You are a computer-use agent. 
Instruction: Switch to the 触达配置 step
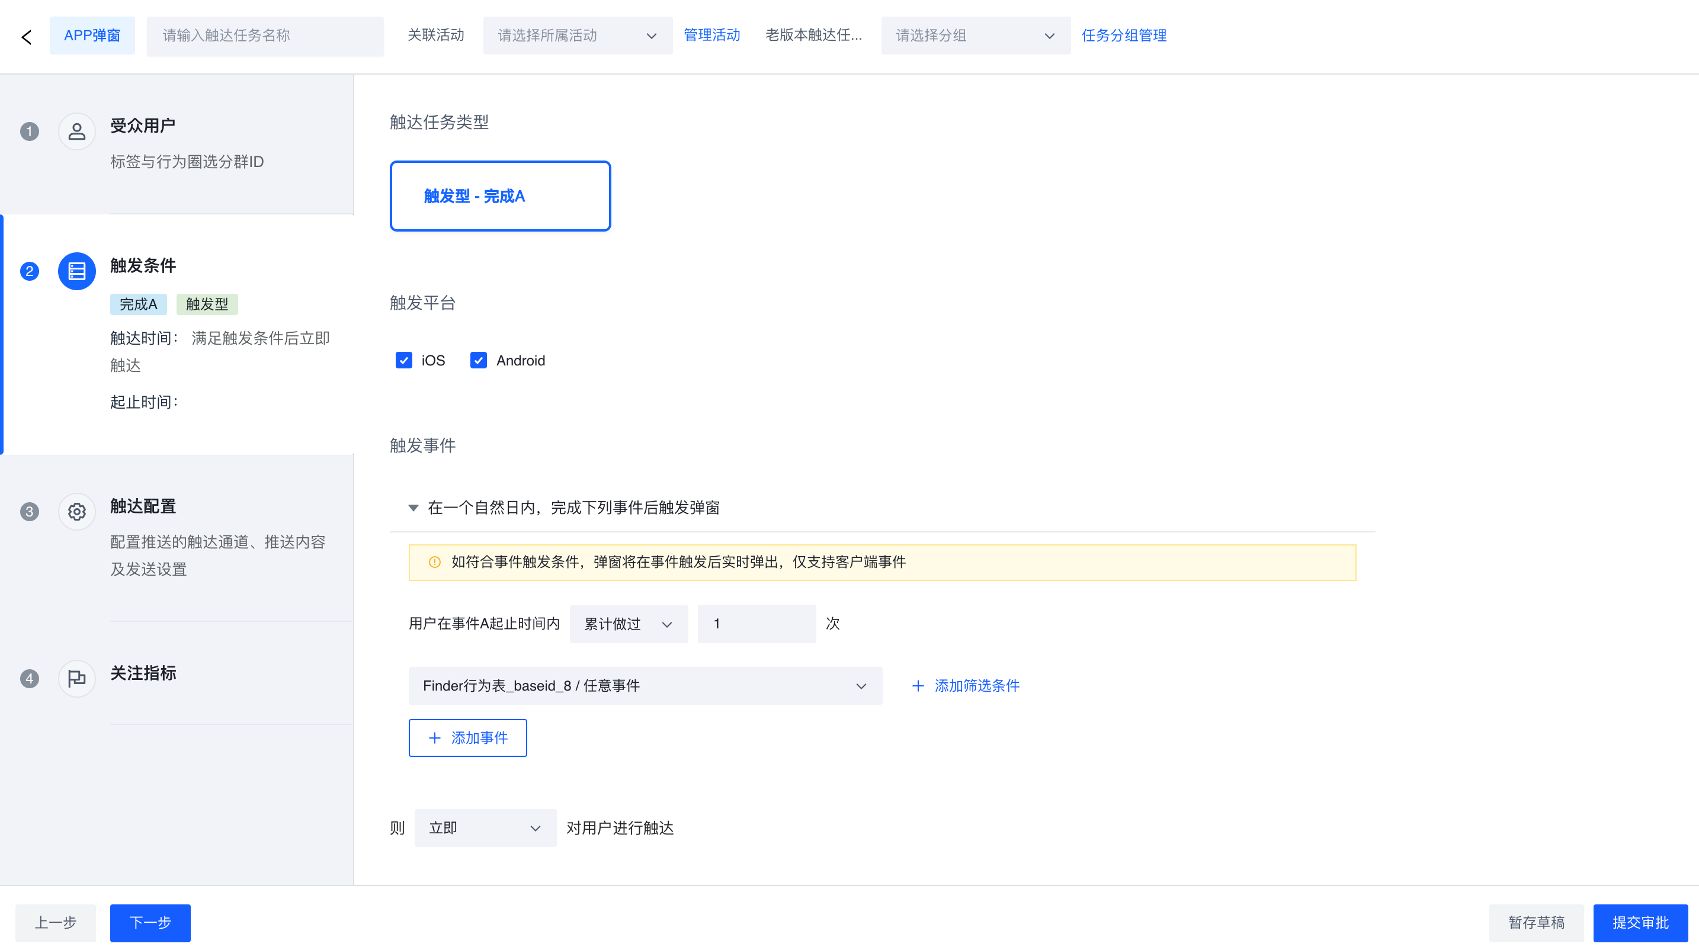tap(143, 506)
